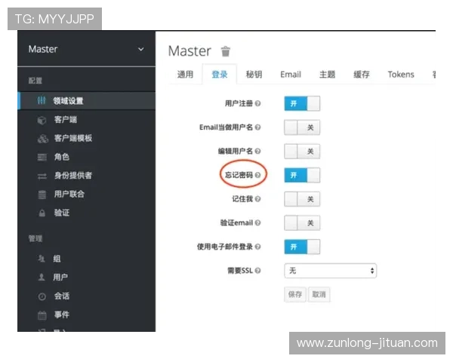Click help icon next to 记住我
The width and height of the screenshot is (453, 362).
257,199
